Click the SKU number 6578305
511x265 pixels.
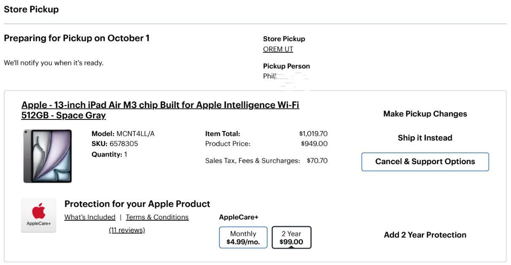(x=124, y=143)
